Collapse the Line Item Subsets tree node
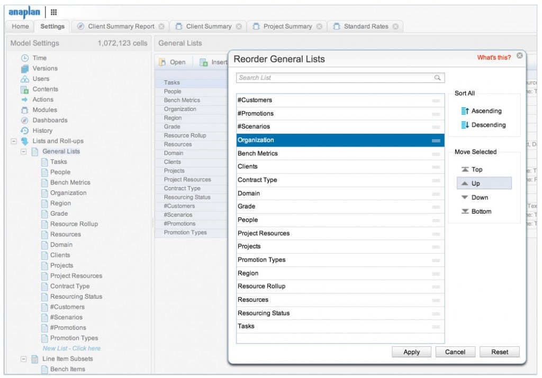 coord(23,359)
